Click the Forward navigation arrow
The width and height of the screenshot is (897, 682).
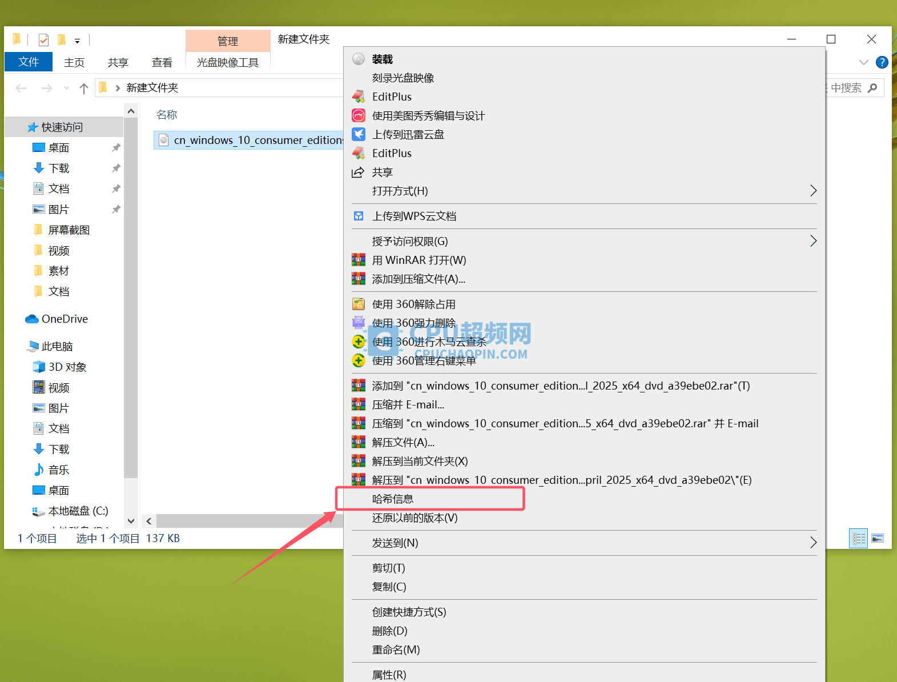(x=47, y=88)
